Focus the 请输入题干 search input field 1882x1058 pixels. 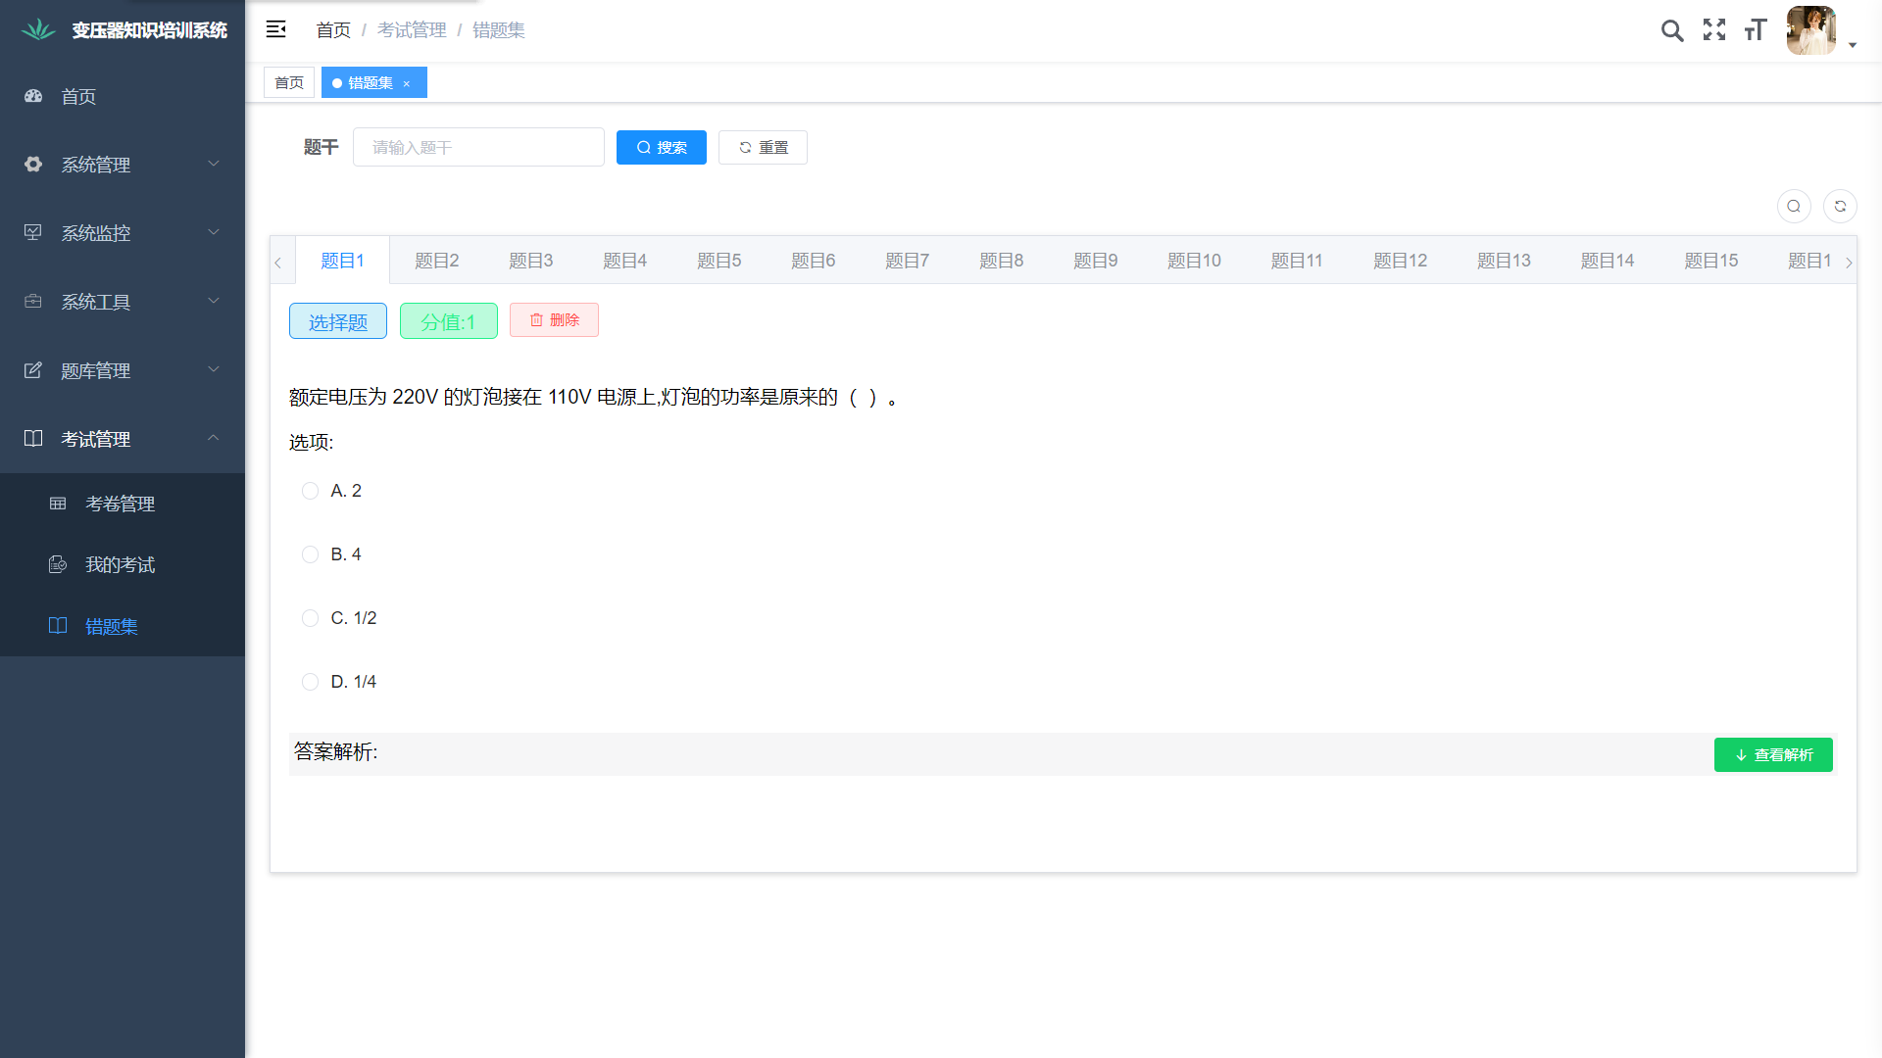(478, 148)
